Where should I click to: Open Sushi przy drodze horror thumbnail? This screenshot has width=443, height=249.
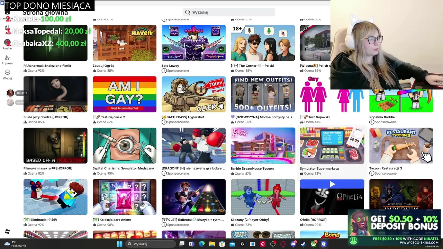(55, 94)
